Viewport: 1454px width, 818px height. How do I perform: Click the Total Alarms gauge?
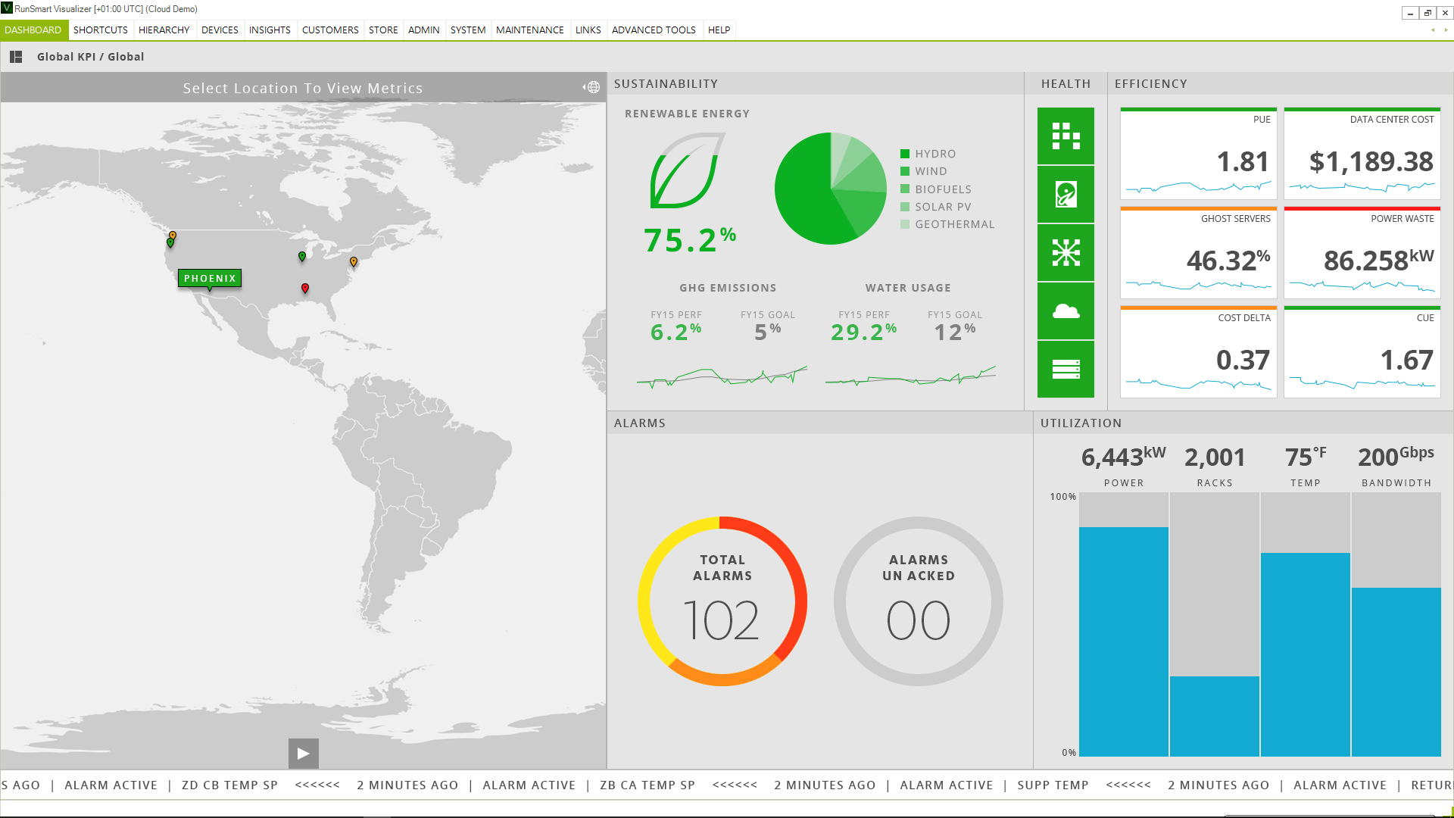pos(722,601)
